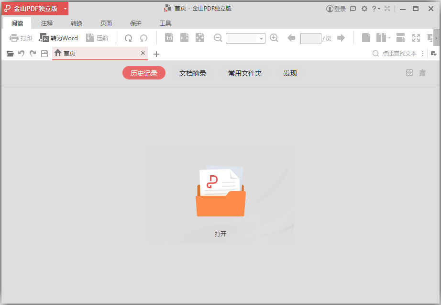The image size is (441, 305).
Task: Click the 打开 button to open a PDF
Action: pos(220,201)
